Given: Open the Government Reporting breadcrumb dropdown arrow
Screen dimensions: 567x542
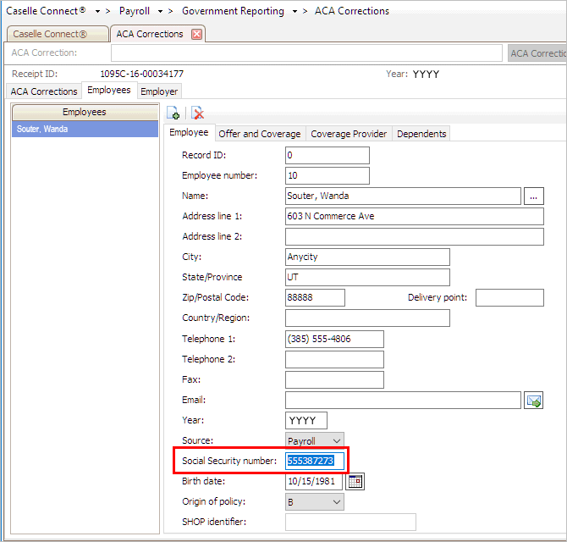Looking at the screenshot, I should coord(295,12).
